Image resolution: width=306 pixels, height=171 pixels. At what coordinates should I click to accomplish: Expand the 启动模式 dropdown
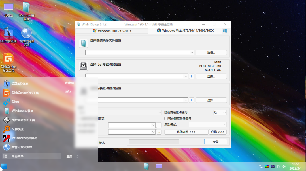coord(208,124)
